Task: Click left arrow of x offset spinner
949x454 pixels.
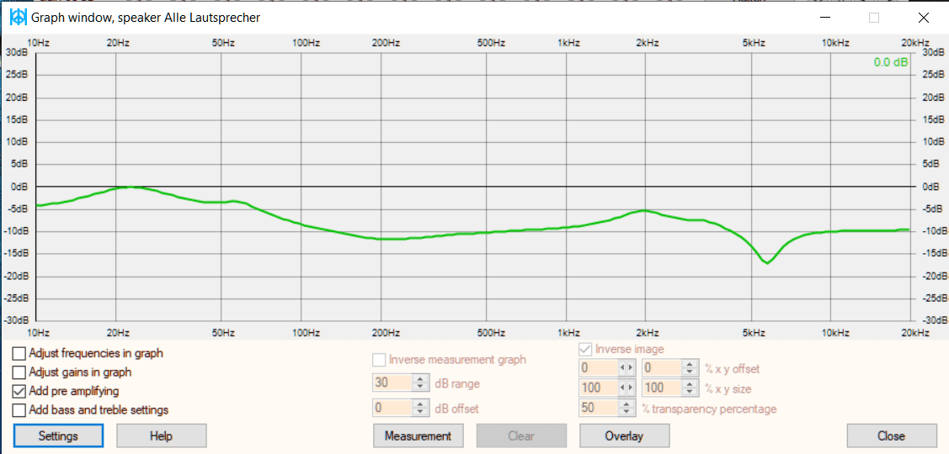Action: coord(621,367)
